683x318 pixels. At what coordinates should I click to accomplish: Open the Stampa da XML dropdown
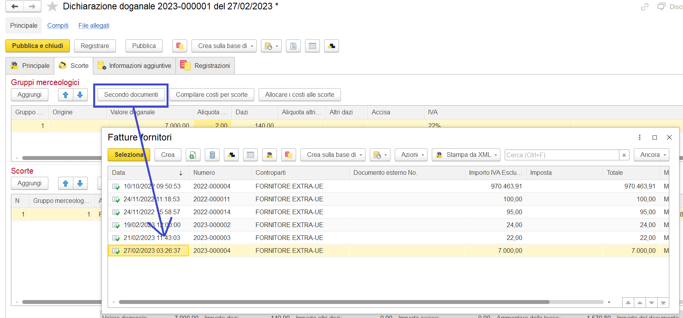467,155
